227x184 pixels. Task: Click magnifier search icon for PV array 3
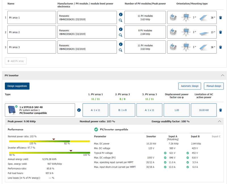click(121, 50)
